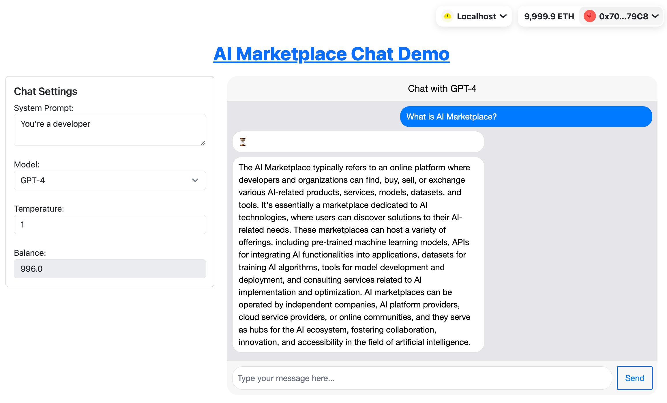Expand the GPT-4 model dropdown
667x403 pixels.
coord(110,180)
